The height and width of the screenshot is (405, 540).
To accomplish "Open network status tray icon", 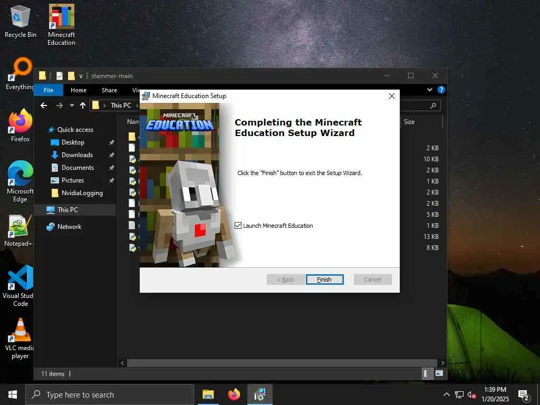I will [x=459, y=394].
